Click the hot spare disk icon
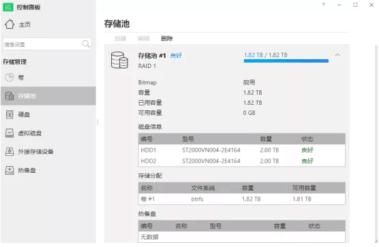This screenshot has width=379, height=247. click(x=10, y=170)
